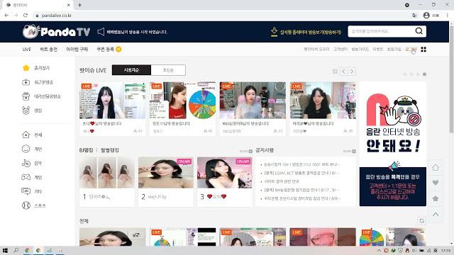Image resolution: width=454 pixels, height=255 pixels.
Task: Open Windows Start menu
Action: click(5, 251)
